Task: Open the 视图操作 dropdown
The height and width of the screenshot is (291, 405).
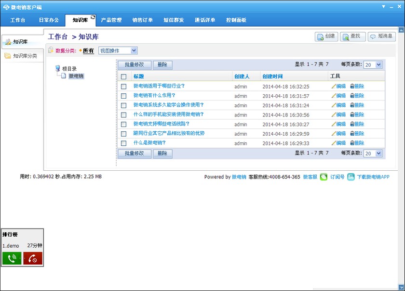Action: [x=118, y=51]
